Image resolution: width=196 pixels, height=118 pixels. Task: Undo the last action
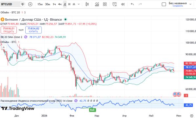point(133,4)
